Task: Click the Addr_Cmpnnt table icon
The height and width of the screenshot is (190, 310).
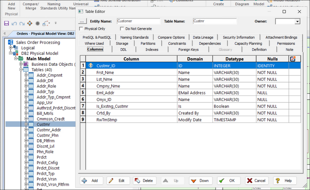Action: click(31, 75)
